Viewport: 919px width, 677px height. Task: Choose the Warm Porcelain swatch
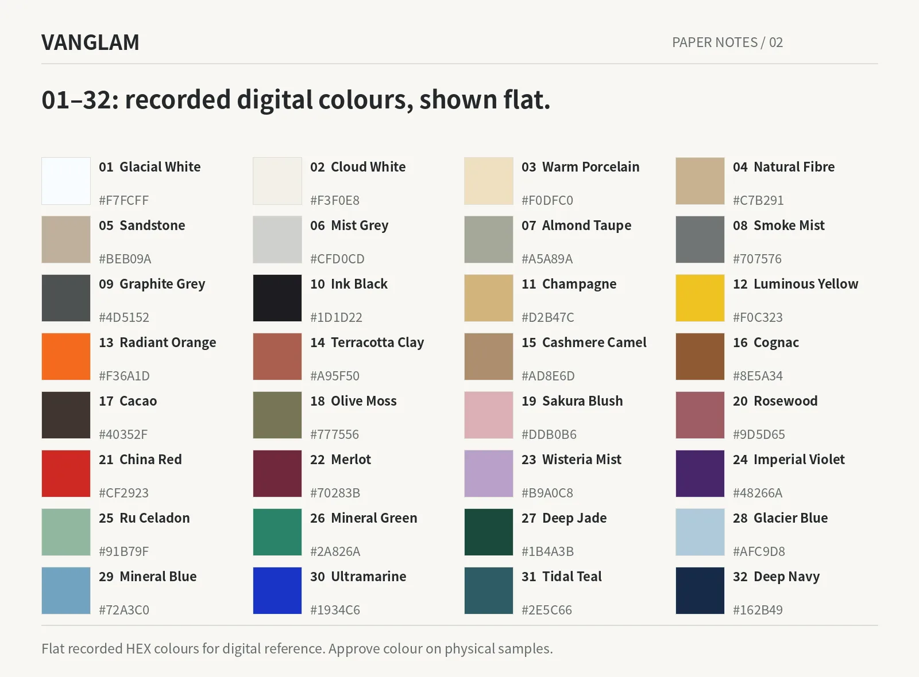click(x=489, y=181)
